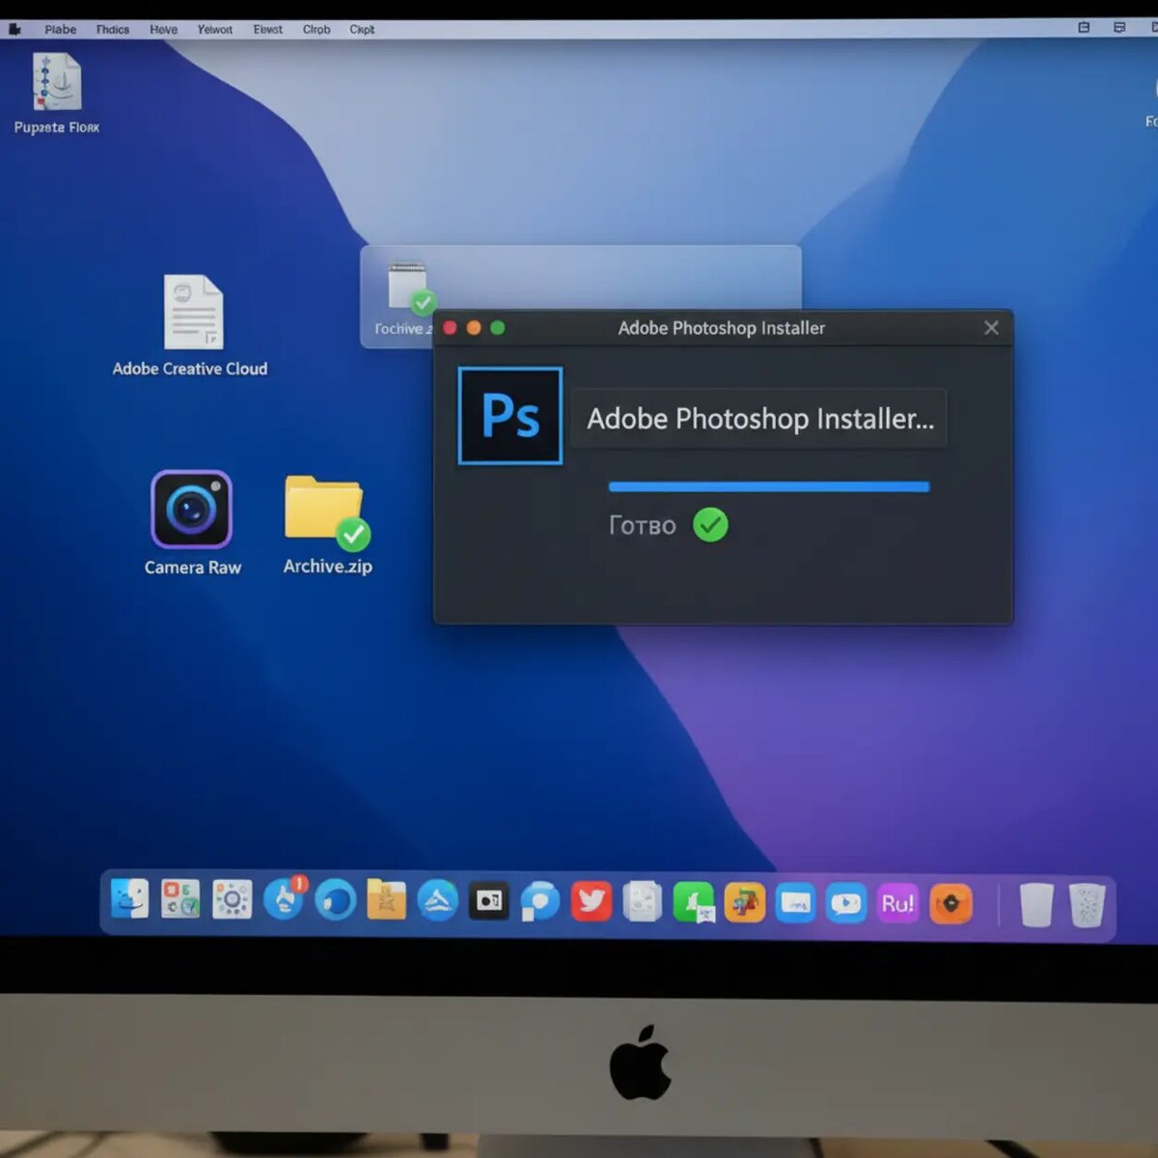Open the red Twitter bird app in dock
Viewport: 1158px width, 1158px height.
click(591, 901)
